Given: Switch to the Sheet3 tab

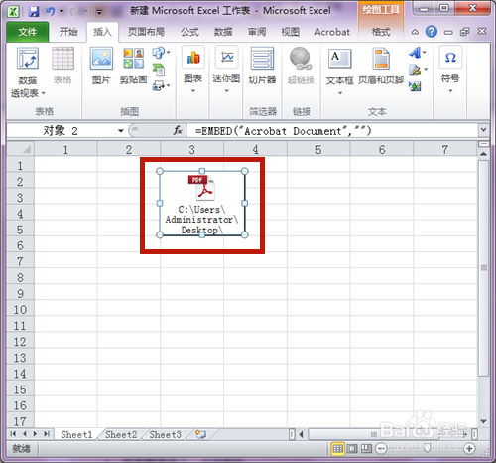Looking at the screenshot, I should [165, 434].
